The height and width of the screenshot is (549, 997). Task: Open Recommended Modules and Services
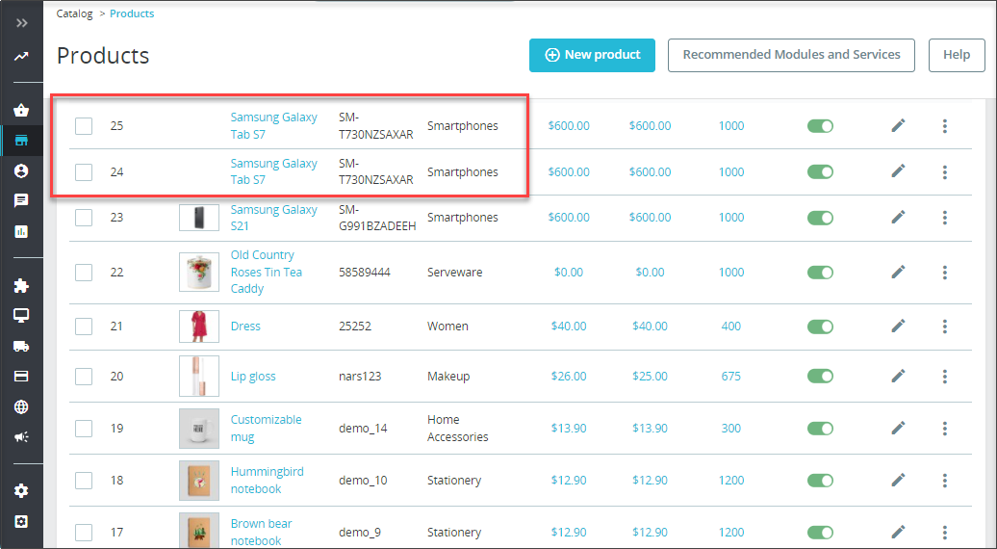click(x=791, y=55)
